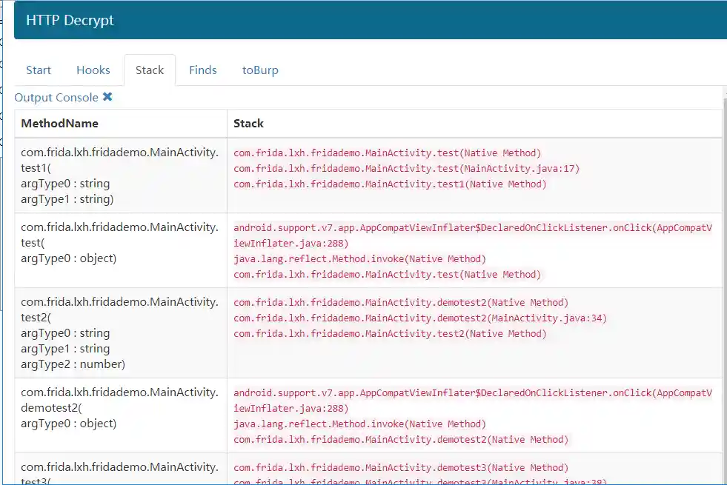Switch to the Hooks tab

coord(93,70)
